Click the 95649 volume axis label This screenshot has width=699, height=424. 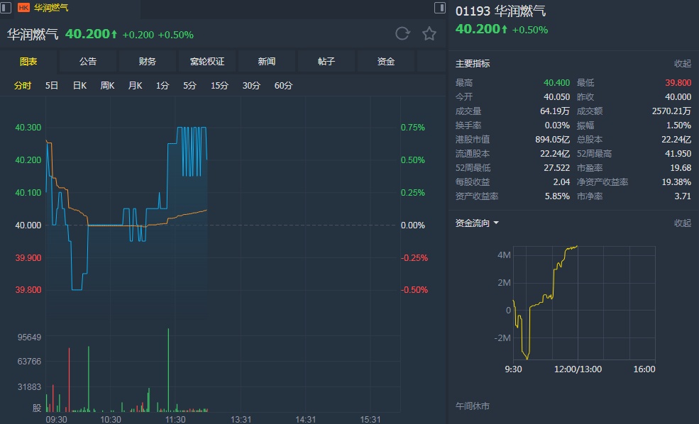click(29, 337)
